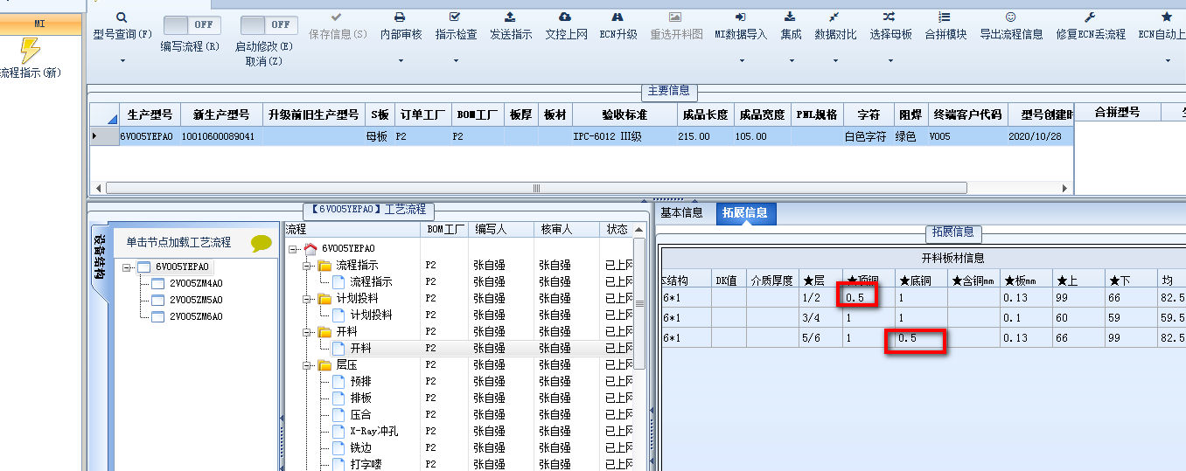Click 重选开料图 picture icon
Image resolution: width=1186 pixels, height=471 pixels.
(675, 17)
